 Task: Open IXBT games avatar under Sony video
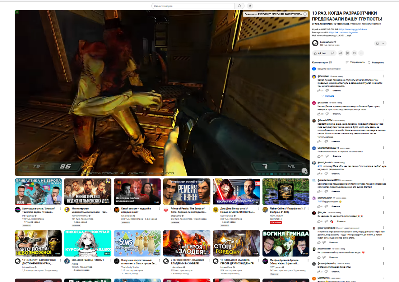18,210
